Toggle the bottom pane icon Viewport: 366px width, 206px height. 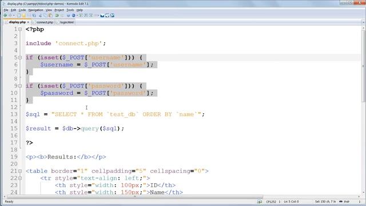click(107, 15)
